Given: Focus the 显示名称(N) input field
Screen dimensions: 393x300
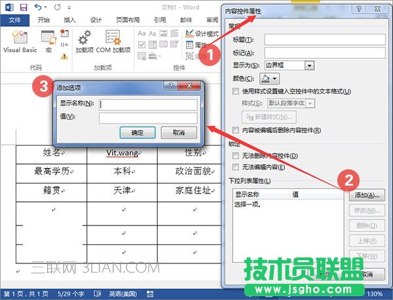Looking at the screenshot, I should coord(148,105).
